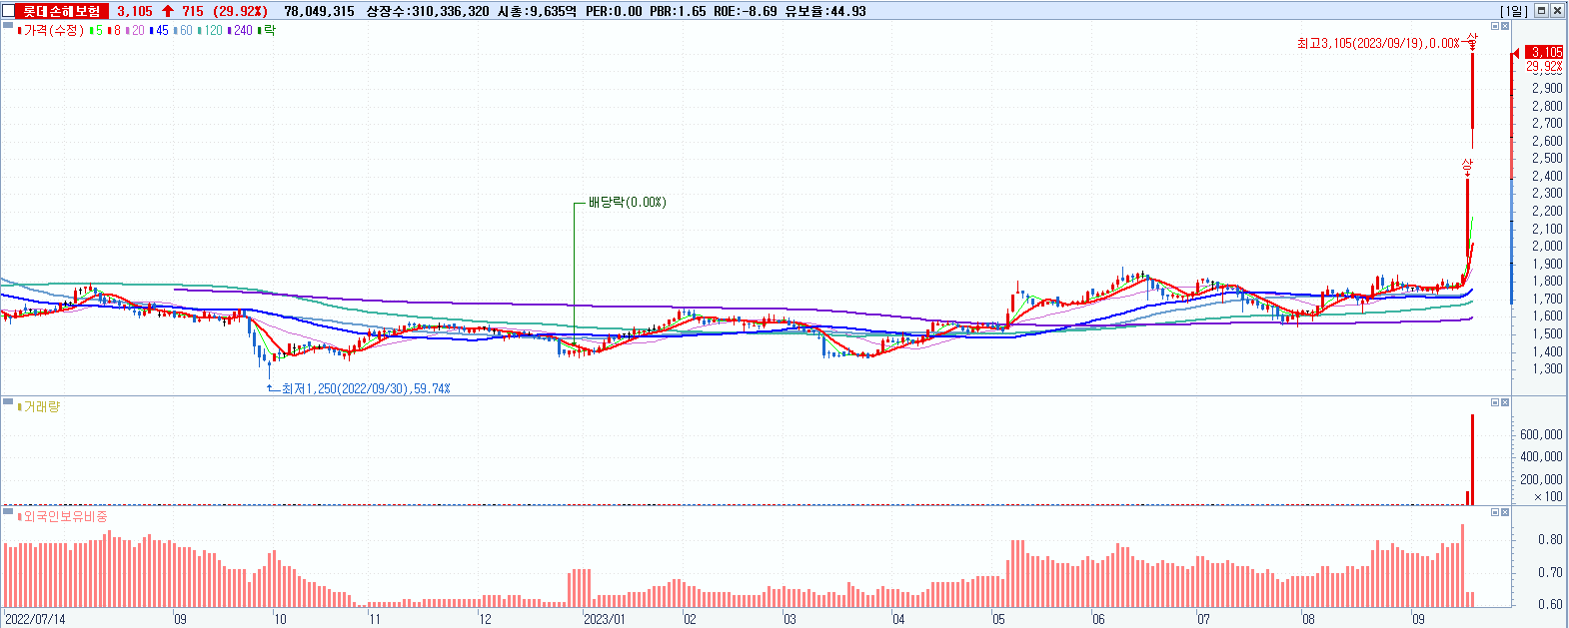Close the price chart pane

click(x=1505, y=27)
